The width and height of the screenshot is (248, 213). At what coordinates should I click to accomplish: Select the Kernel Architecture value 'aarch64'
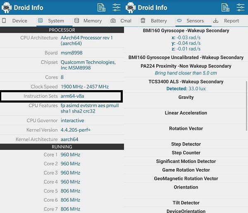(69, 139)
